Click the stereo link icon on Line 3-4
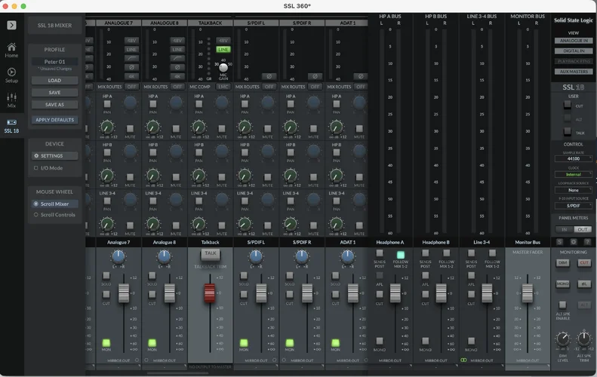This screenshot has width=597, height=377. coord(463,360)
